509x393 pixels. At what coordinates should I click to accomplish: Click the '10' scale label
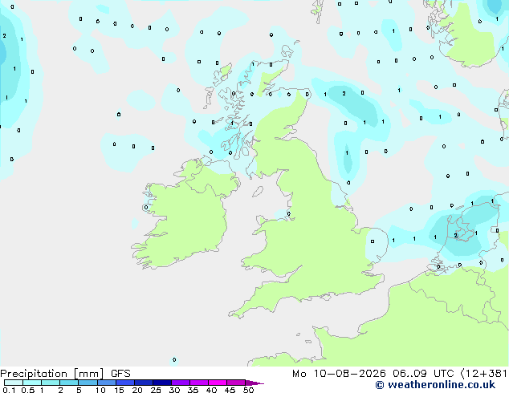[x=100, y=390]
